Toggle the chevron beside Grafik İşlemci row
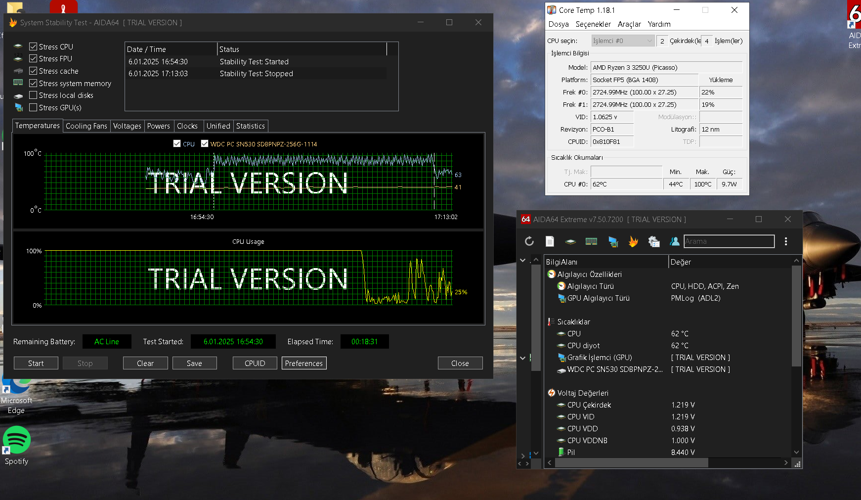 tap(522, 358)
